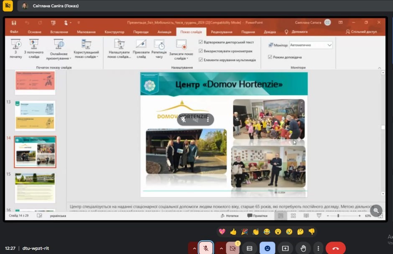Click the zoom slider in PowerPoint status bar

(338, 216)
